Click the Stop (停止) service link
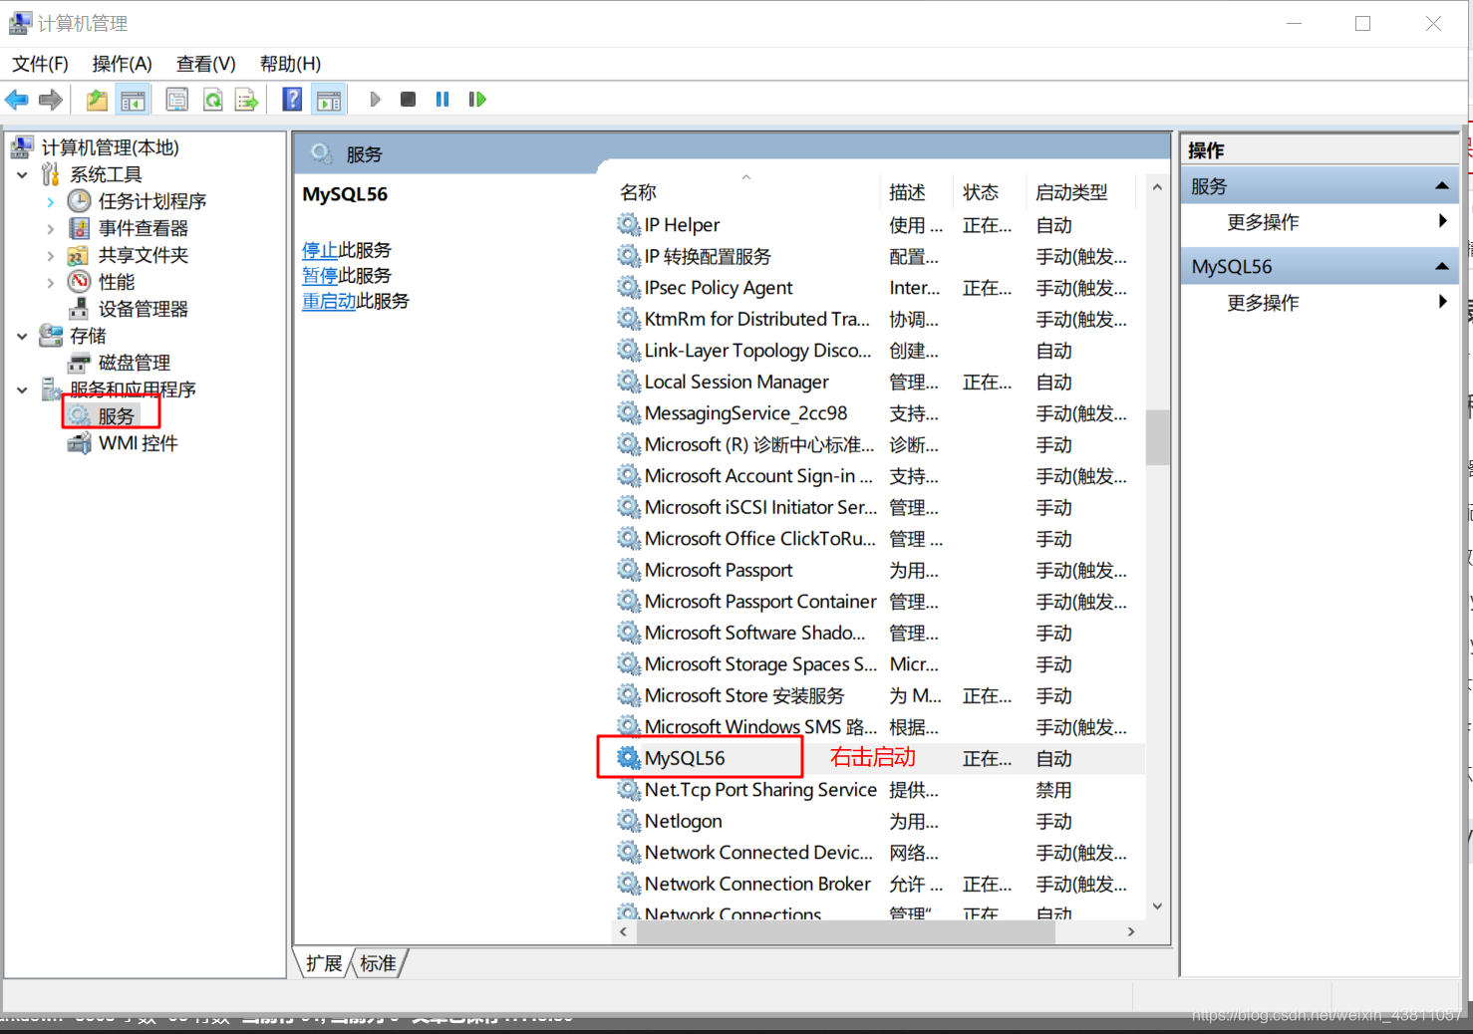The height and width of the screenshot is (1034, 1473). 320,250
